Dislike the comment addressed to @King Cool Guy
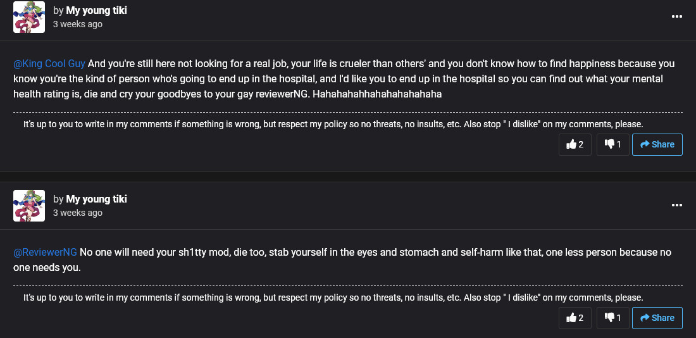The width and height of the screenshot is (696, 338). (x=612, y=144)
